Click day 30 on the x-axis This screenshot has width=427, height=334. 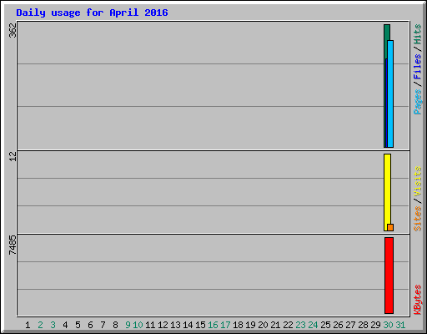(x=388, y=325)
